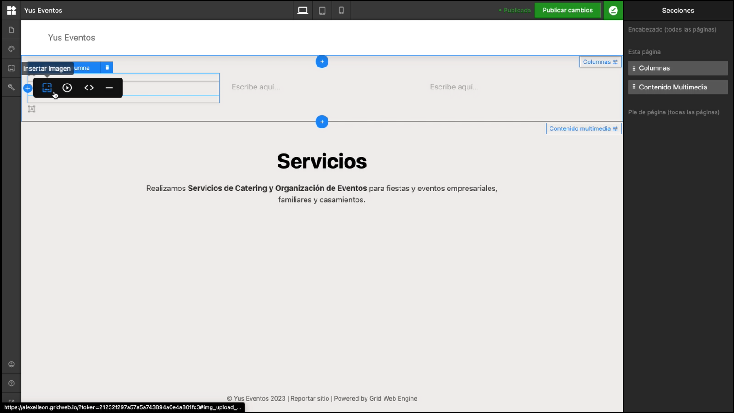Open the wrench settings in left sidebar
Image resolution: width=734 pixels, height=413 pixels.
click(11, 87)
